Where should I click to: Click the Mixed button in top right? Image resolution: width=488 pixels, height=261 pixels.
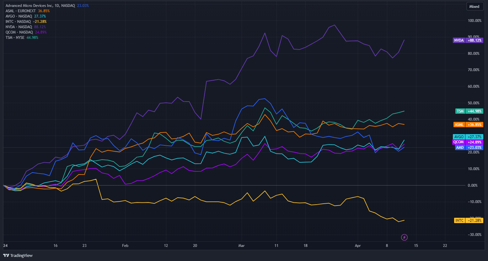coord(474,6)
